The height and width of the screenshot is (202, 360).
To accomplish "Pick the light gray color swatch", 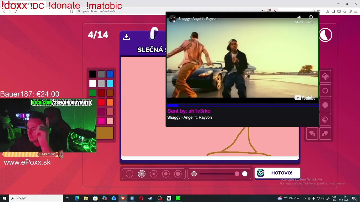I will (101, 83).
